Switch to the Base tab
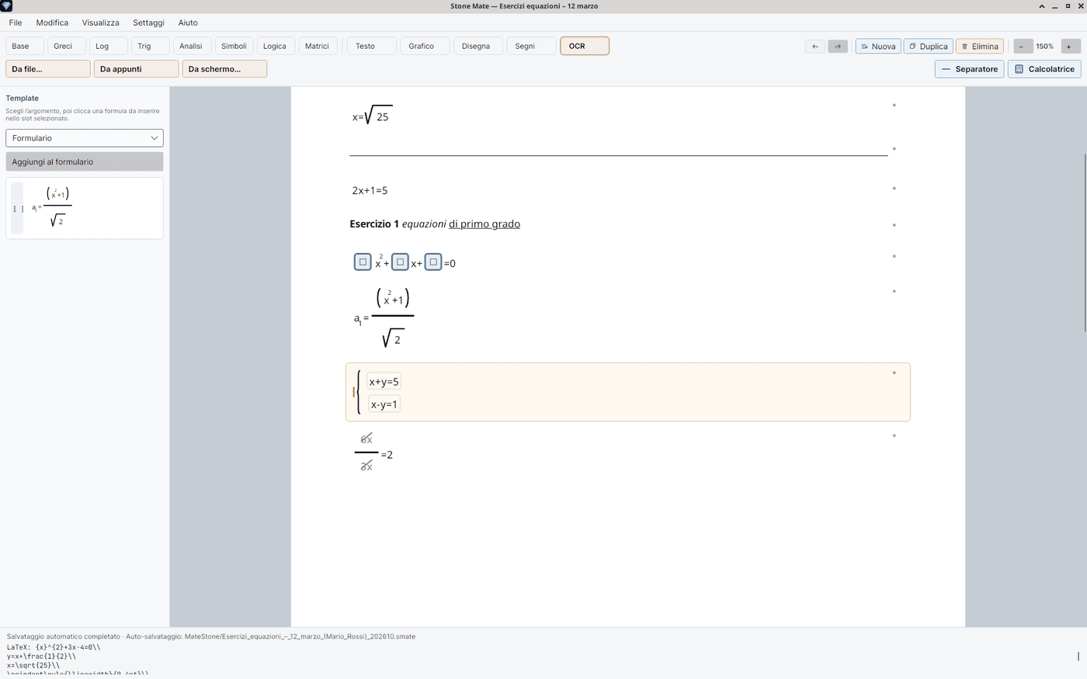The image size is (1087, 679). pyautogui.click(x=25, y=47)
